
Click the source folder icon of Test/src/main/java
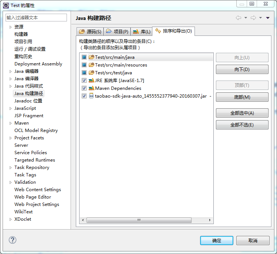91,57
